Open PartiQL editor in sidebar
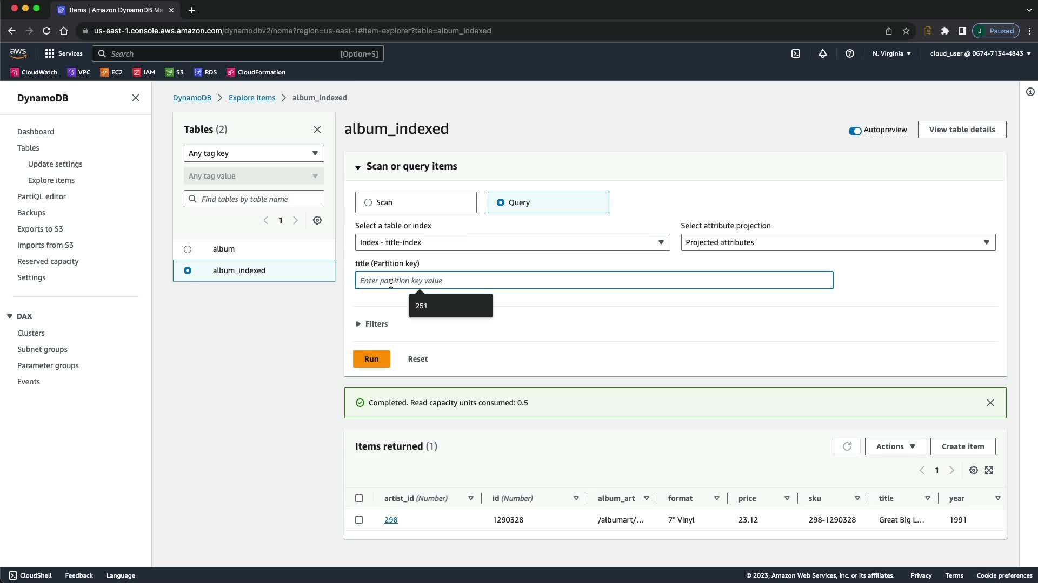Image resolution: width=1038 pixels, height=583 pixels. click(42, 196)
